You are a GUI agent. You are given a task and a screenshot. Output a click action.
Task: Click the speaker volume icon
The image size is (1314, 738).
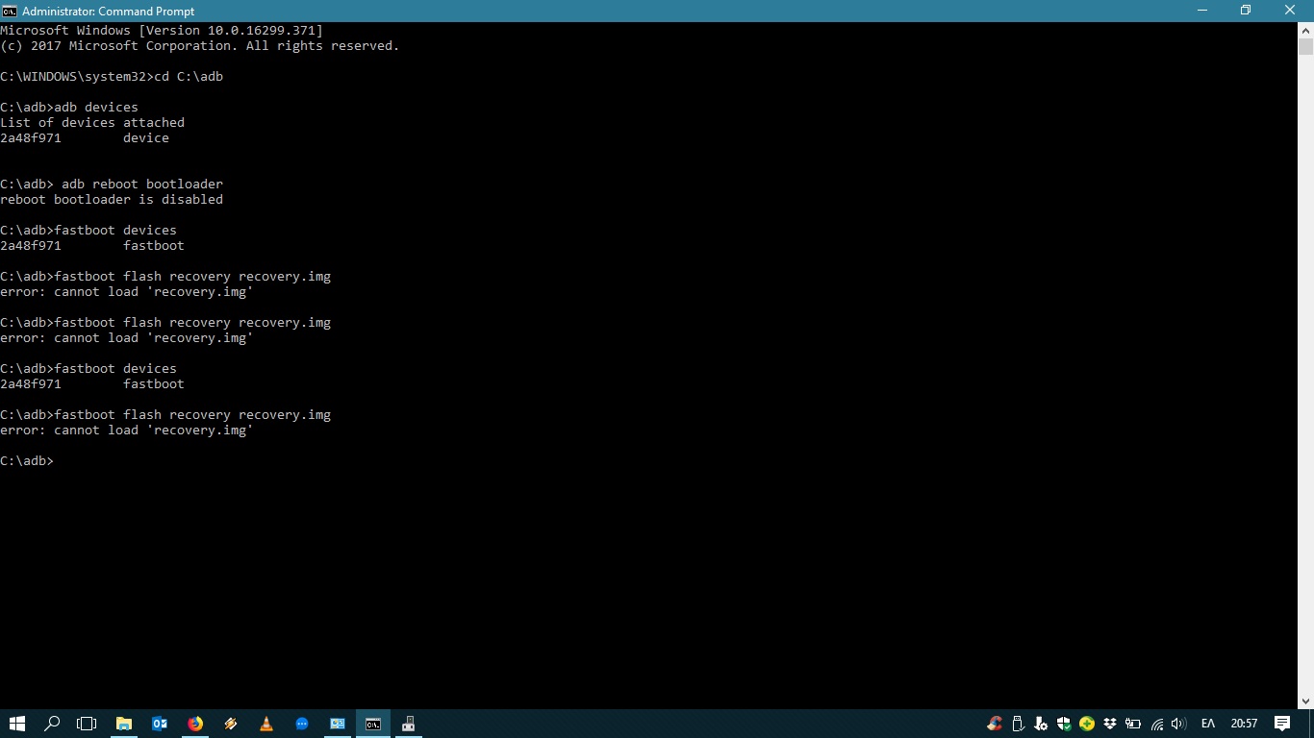(1178, 724)
